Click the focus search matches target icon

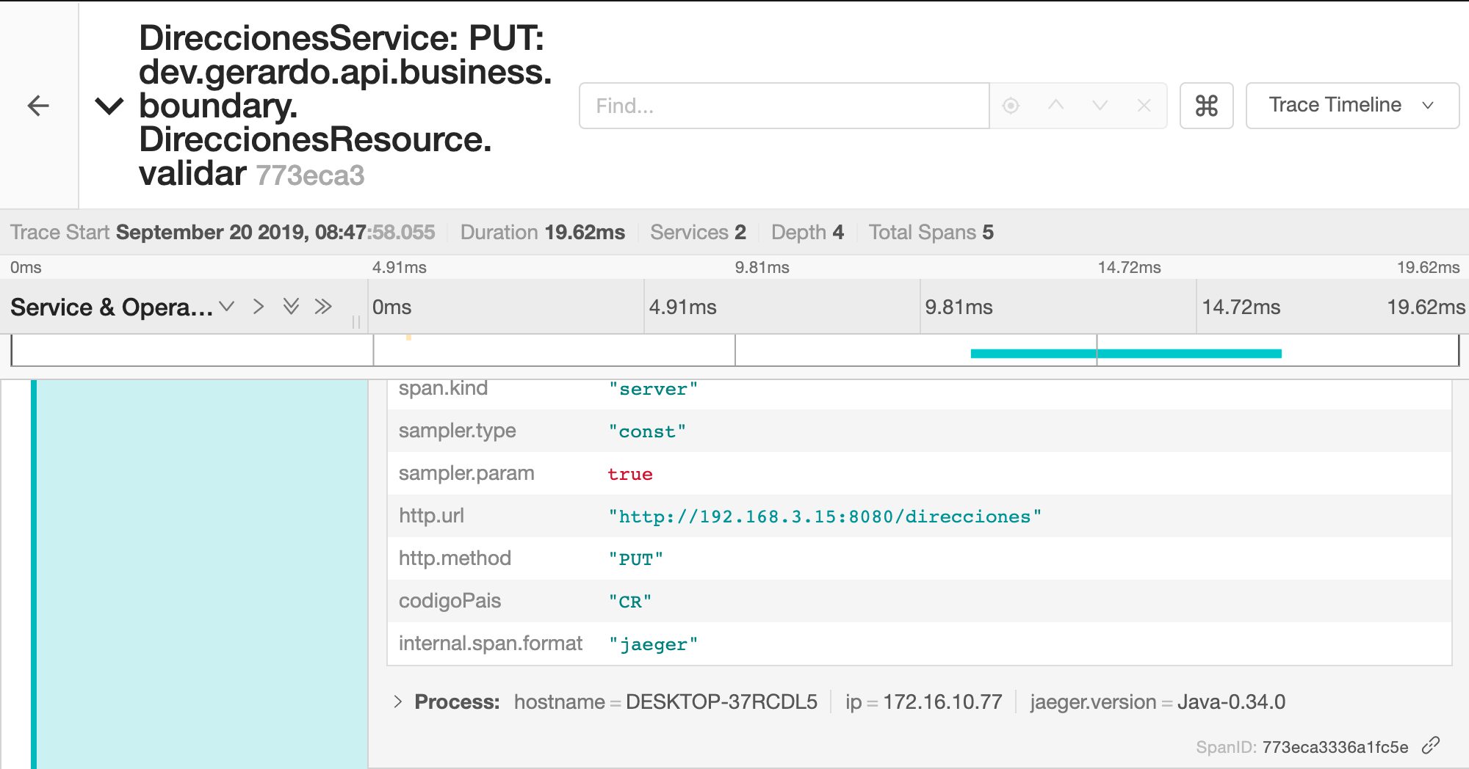coord(1011,106)
